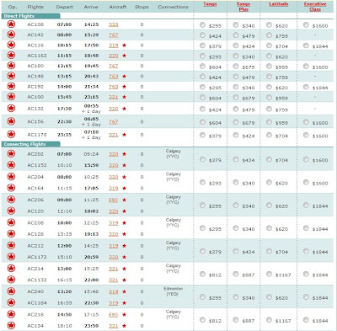337x331 pixels.
Task: Click the Air Canada logo beside AC100
Action: pos(11,97)
